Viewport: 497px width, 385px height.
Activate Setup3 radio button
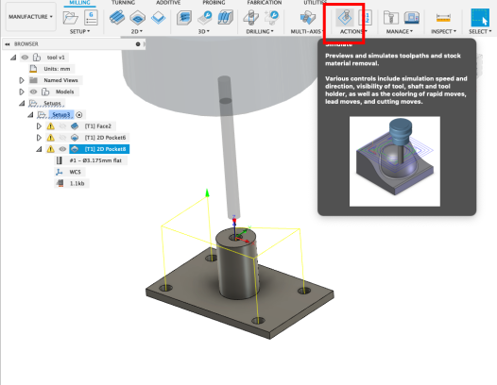pos(79,114)
